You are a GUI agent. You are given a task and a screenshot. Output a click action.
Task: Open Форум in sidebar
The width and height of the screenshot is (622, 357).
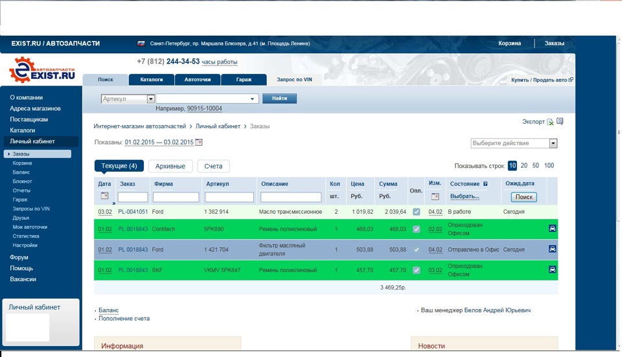[19, 257]
